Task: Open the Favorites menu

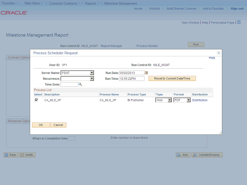Action: click(x=10, y=3)
